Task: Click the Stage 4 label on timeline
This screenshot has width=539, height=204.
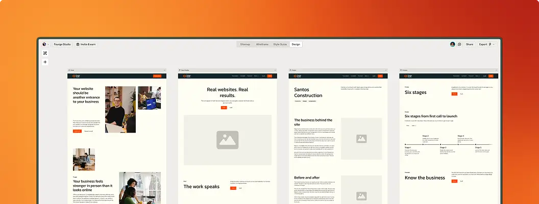Action: click(460, 136)
